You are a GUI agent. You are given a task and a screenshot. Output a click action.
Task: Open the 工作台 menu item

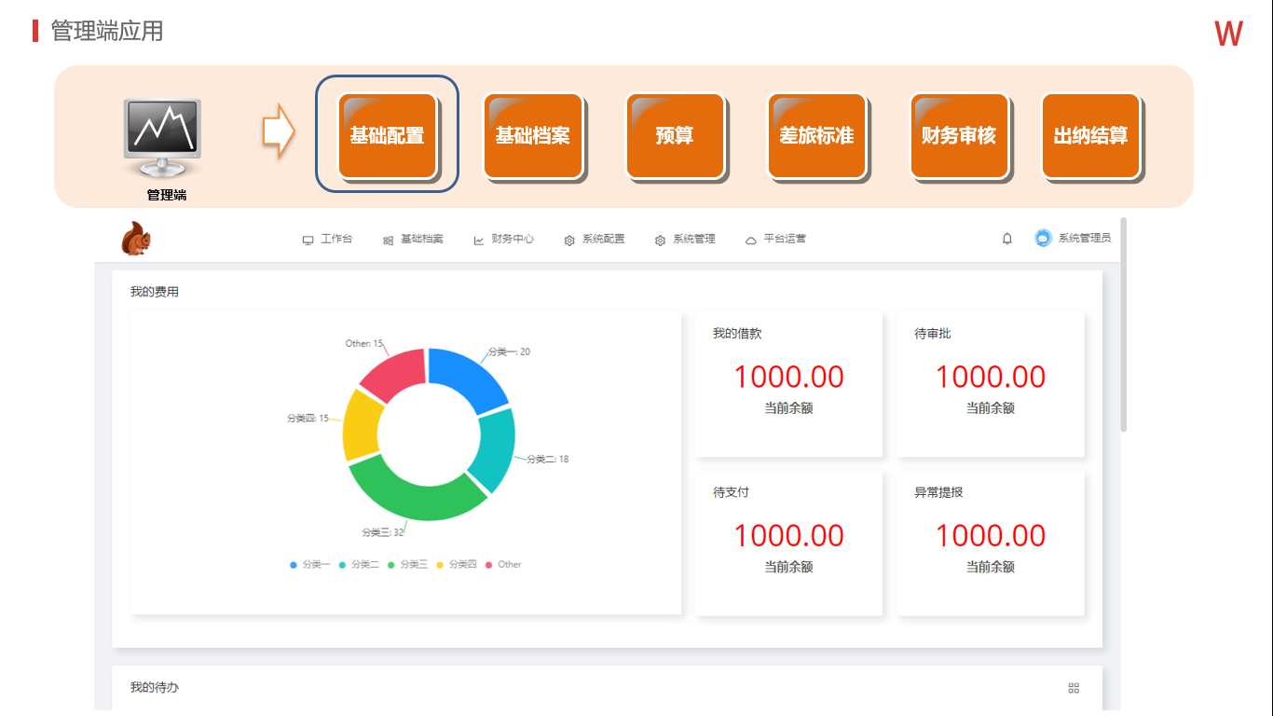coord(328,240)
